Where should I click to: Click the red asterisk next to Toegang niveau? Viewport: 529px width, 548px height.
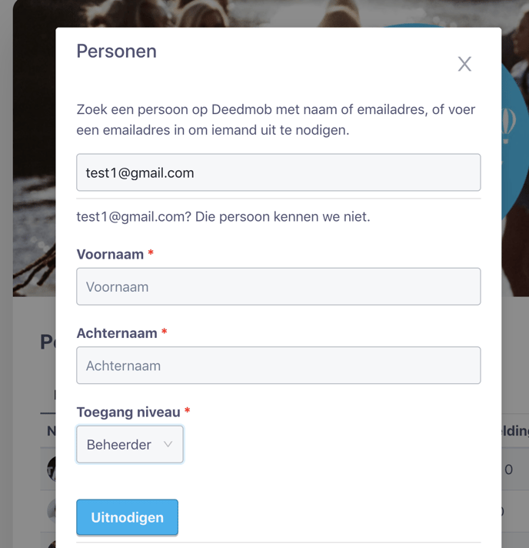click(x=187, y=413)
